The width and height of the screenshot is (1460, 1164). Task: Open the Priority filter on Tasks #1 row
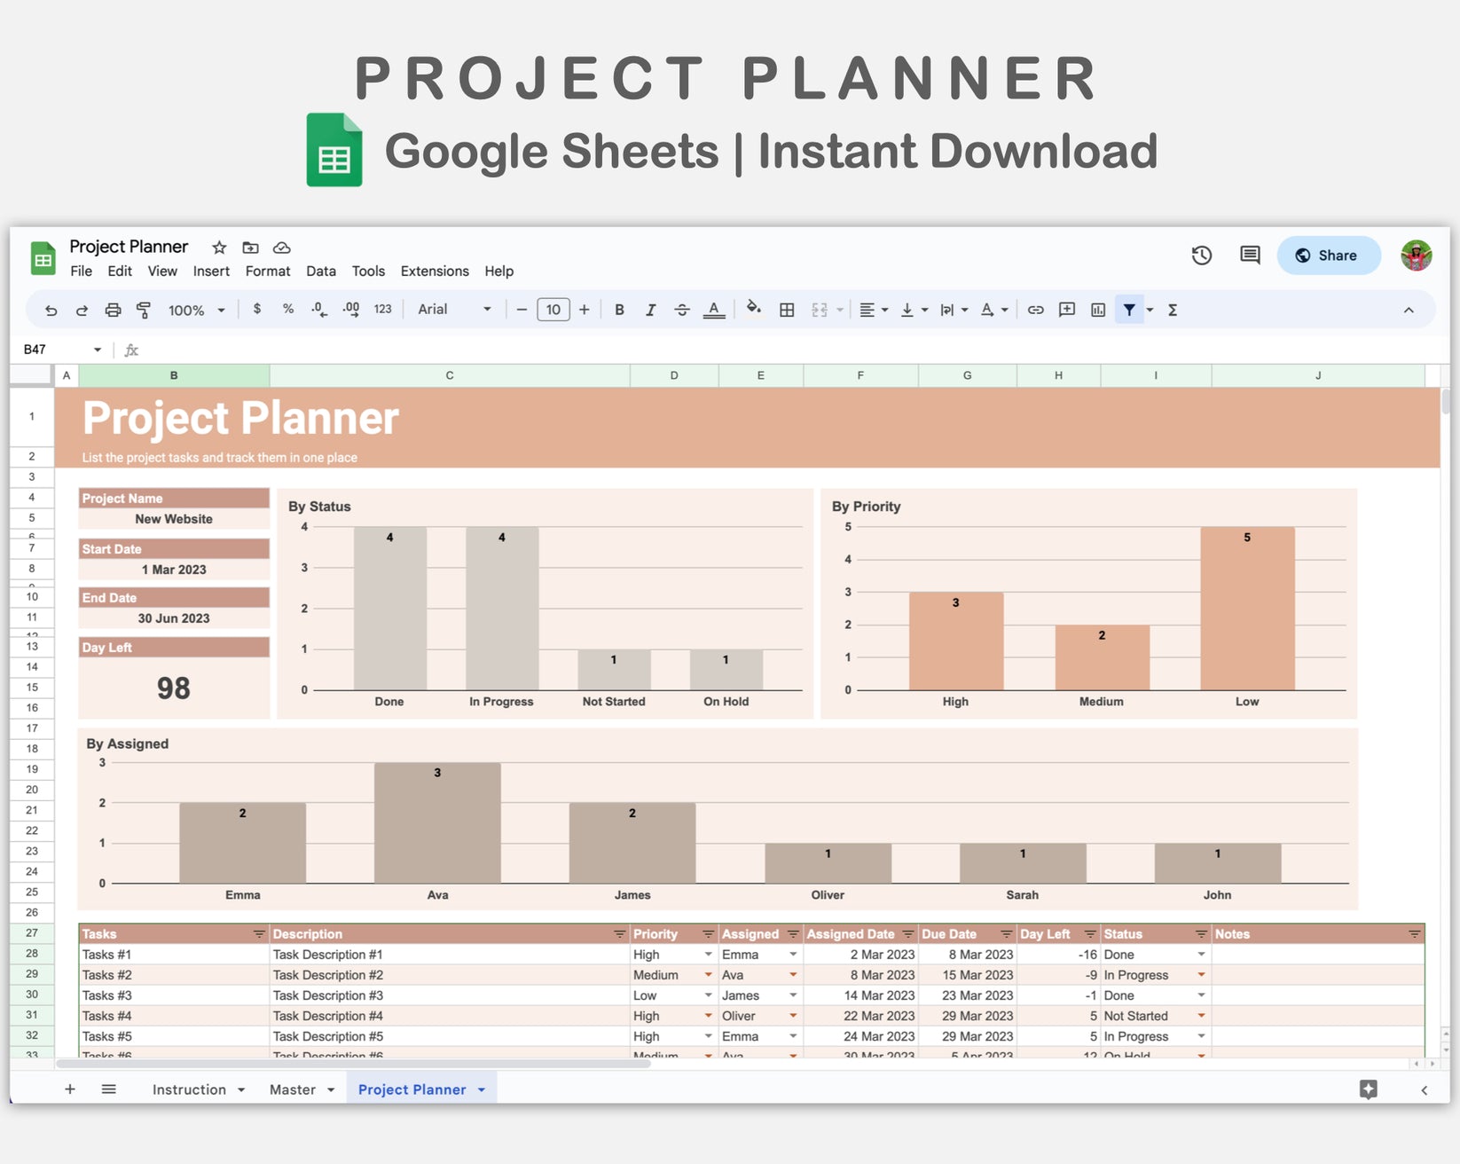[x=707, y=954]
